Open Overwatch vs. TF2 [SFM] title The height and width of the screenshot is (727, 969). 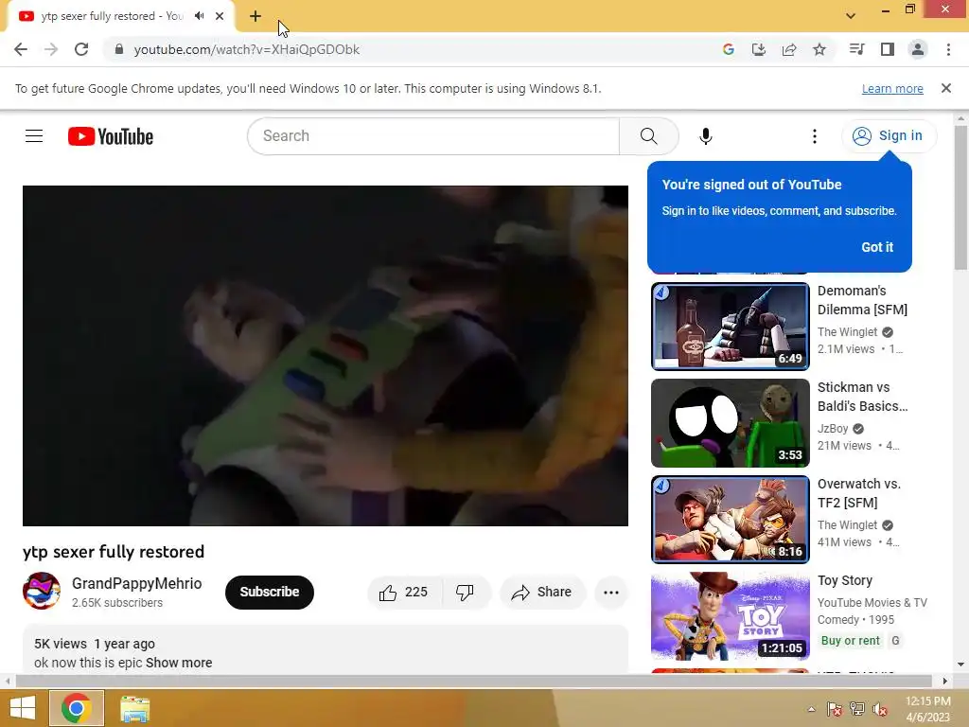tap(859, 492)
